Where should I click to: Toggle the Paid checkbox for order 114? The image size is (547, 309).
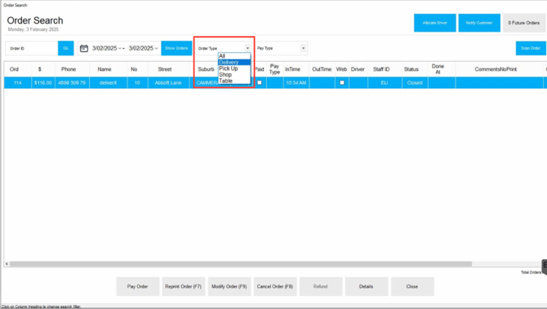point(259,83)
